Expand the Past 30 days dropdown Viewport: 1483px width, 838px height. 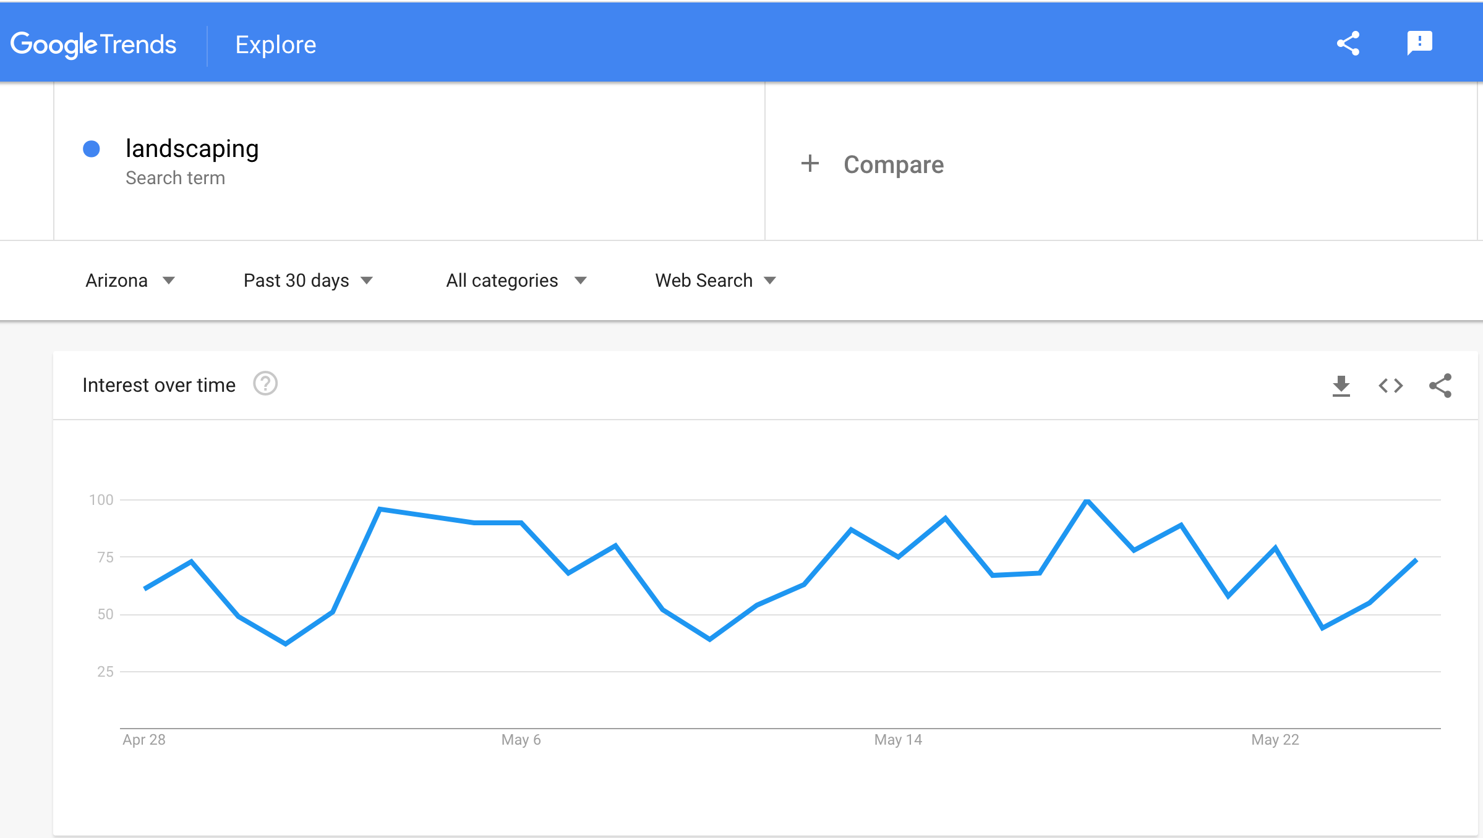point(308,281)
